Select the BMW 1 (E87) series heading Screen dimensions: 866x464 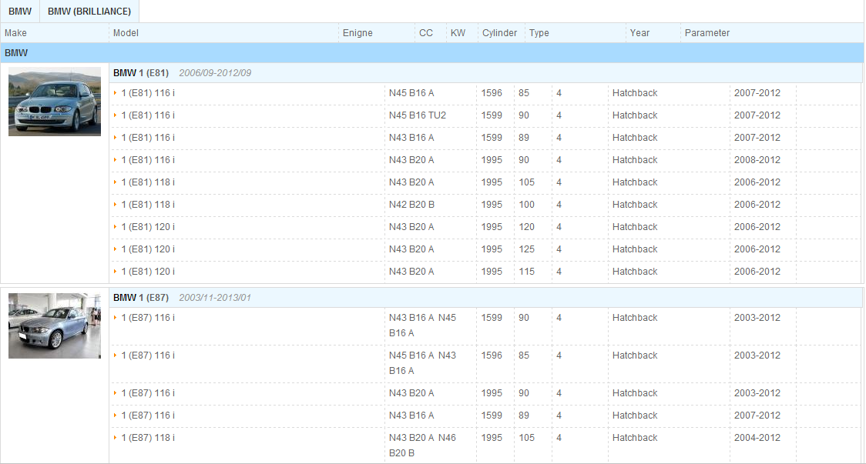(141, 297)
